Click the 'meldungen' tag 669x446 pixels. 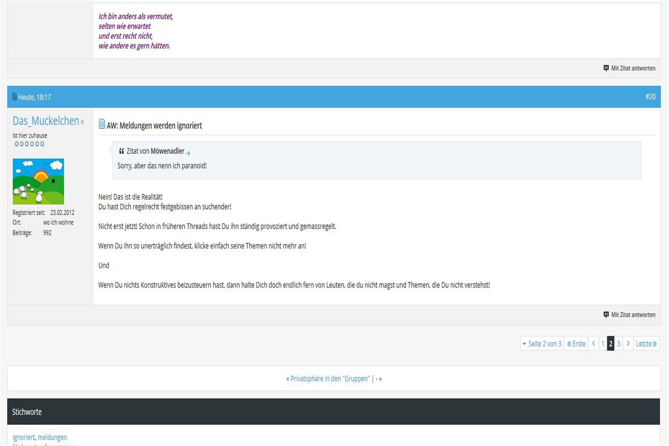(52, 437)
